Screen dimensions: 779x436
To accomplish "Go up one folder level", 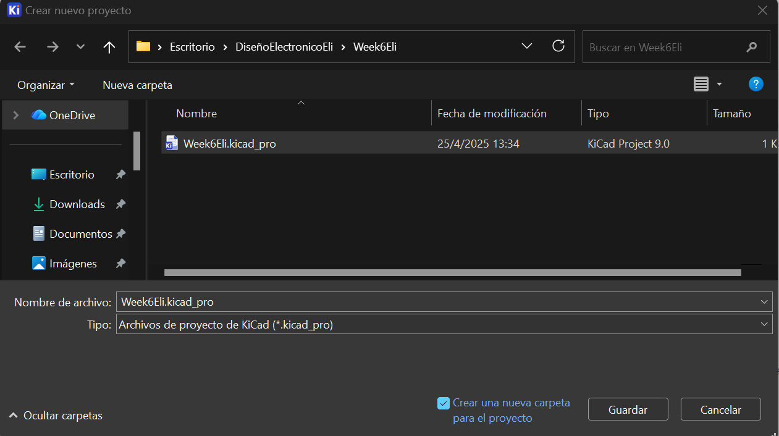I will point(109,47).
